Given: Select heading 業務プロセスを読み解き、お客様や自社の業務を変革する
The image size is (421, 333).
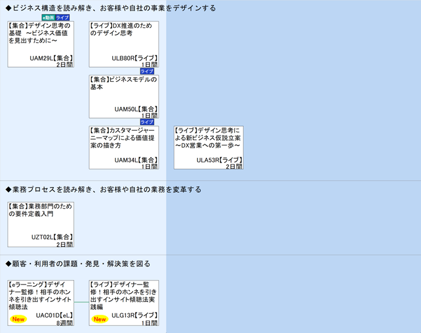Looking at the screenshot, I should point(103,190).
